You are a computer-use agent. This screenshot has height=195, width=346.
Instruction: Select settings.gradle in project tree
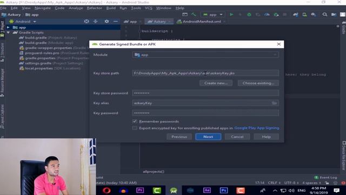[51, 63]
